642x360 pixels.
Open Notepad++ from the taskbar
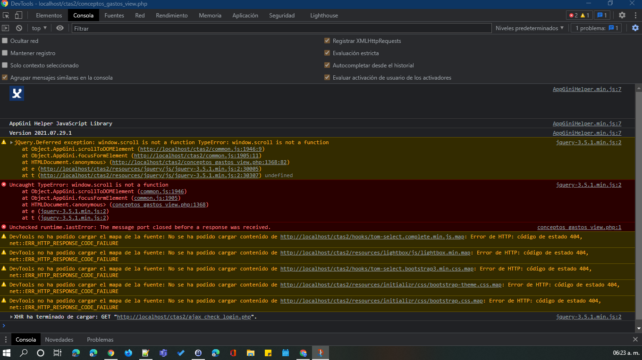click(146, 353)
